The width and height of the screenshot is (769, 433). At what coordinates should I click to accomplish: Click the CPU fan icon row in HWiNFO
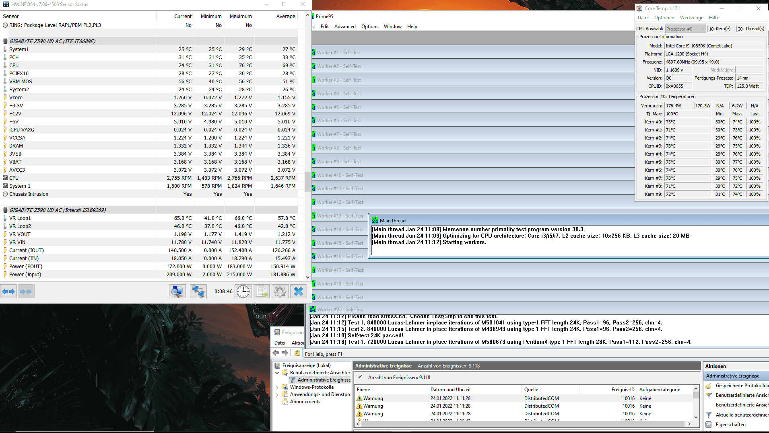point(5,178)
